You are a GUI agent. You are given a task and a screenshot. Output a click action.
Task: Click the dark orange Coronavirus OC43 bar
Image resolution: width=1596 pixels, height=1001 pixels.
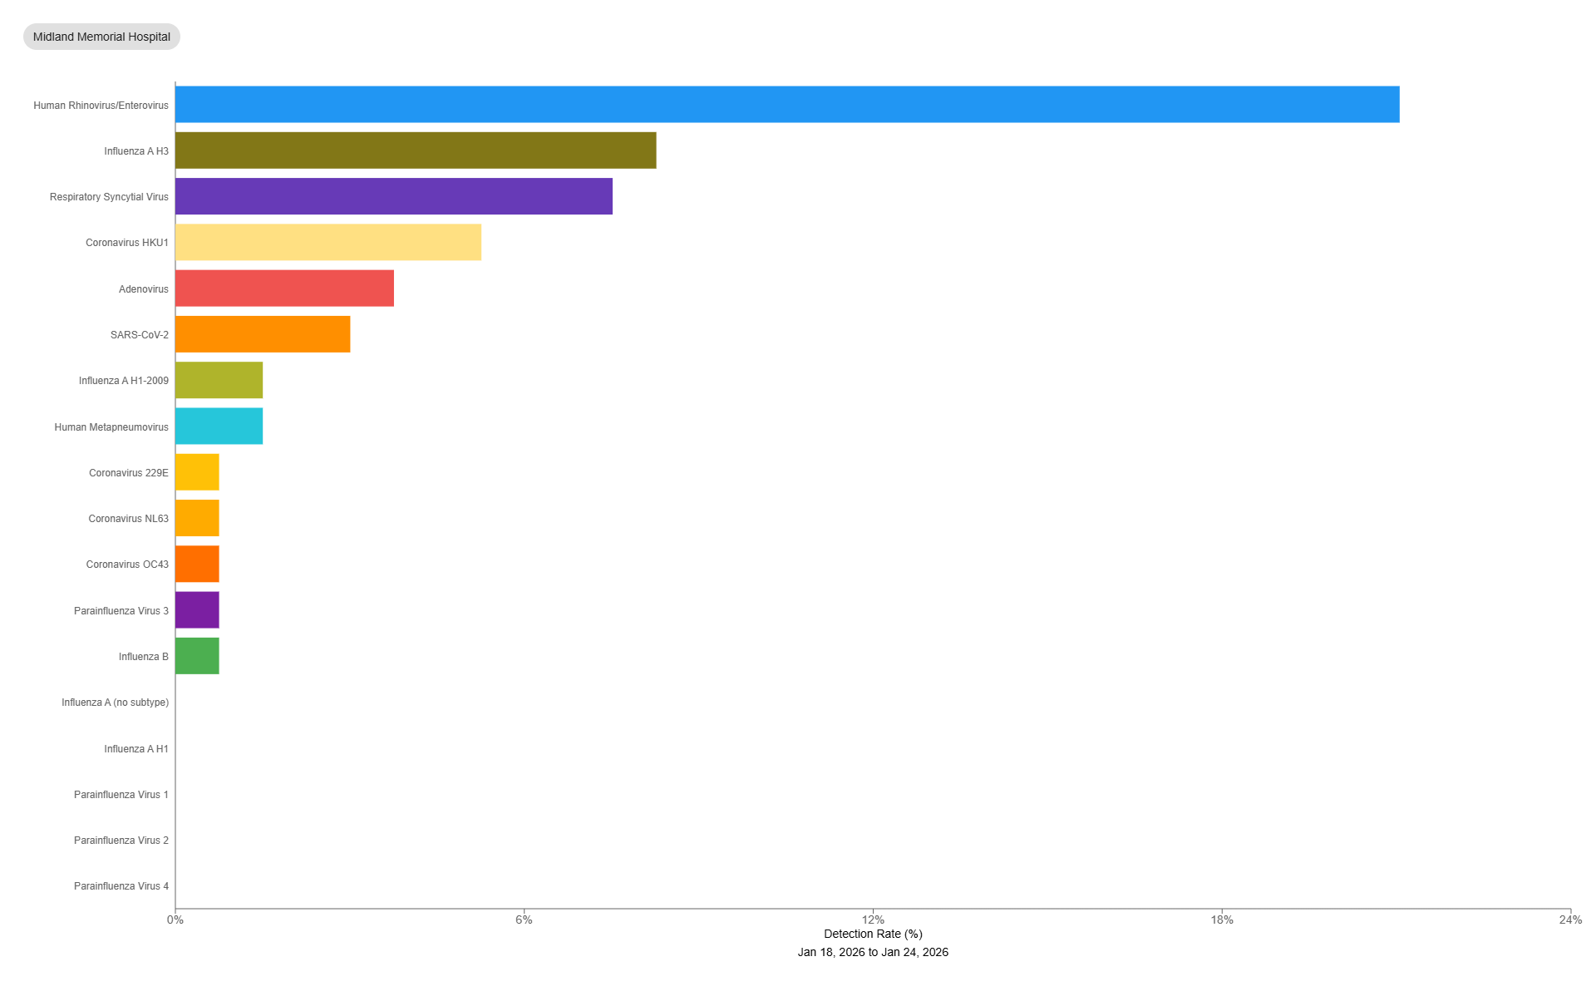197,564
